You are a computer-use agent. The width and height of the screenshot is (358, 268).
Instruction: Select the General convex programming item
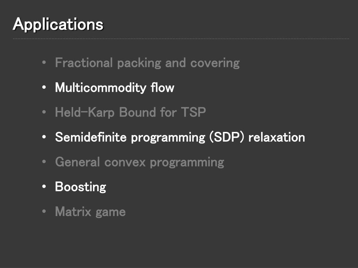point(139,162)
